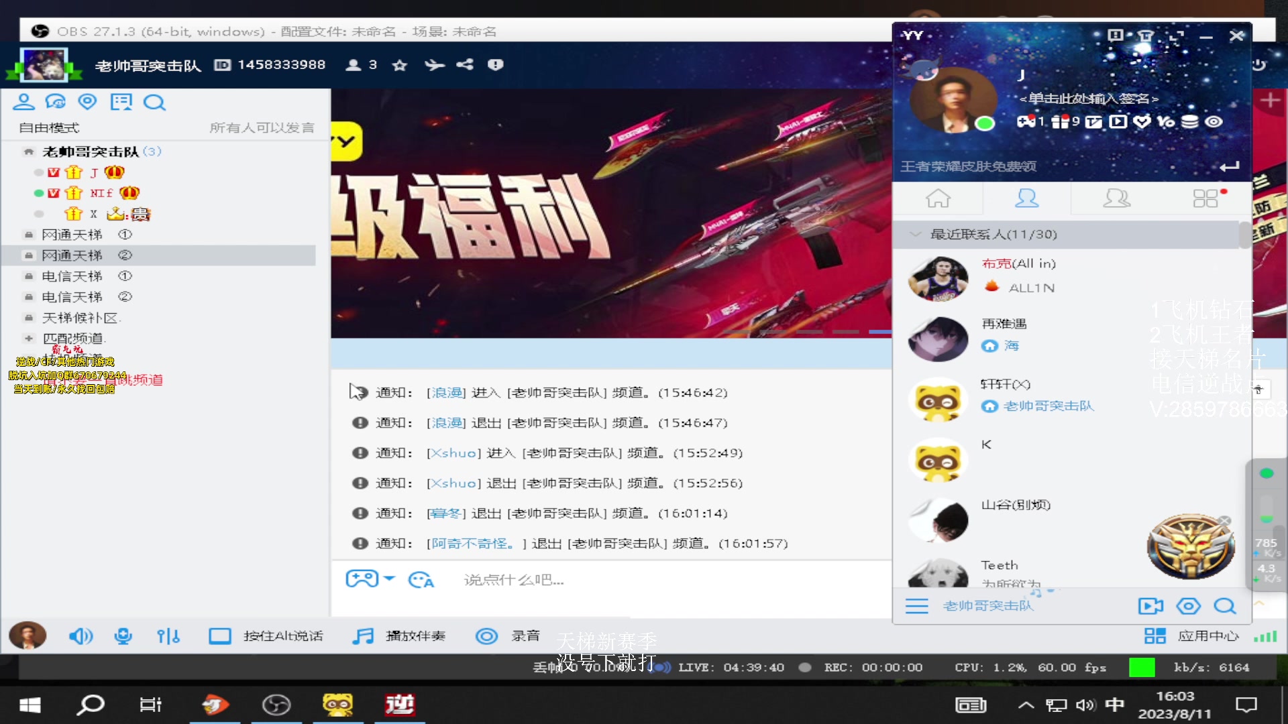Open OBS from the taskbar
This screenshot has width=1288, height=724.
click(276, 705)
